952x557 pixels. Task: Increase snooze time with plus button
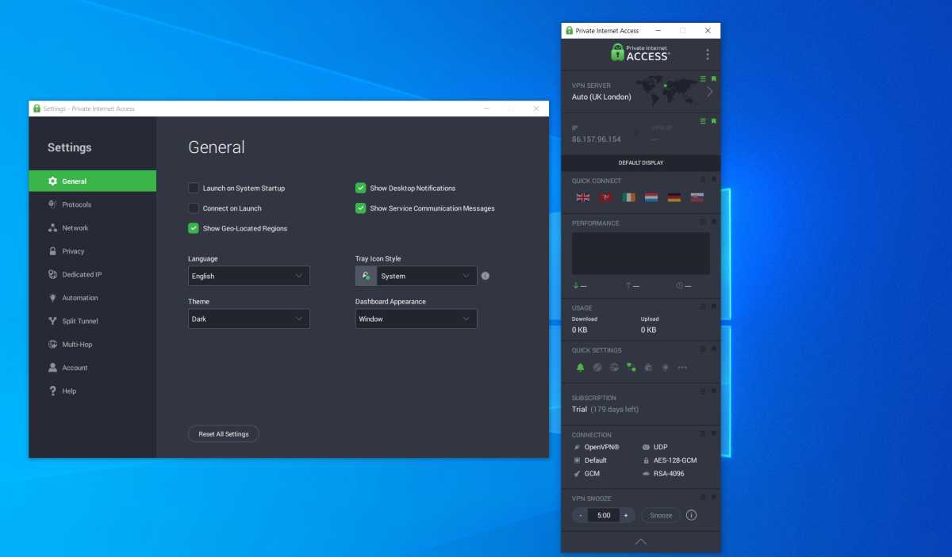pos(626,515)
